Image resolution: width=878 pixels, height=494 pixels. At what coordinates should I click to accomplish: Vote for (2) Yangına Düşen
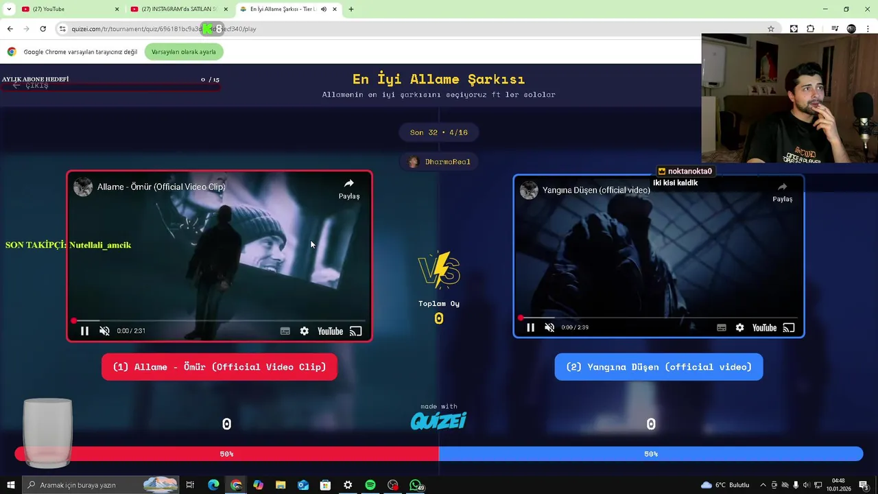pyautogui.click(x=658, y=367)
